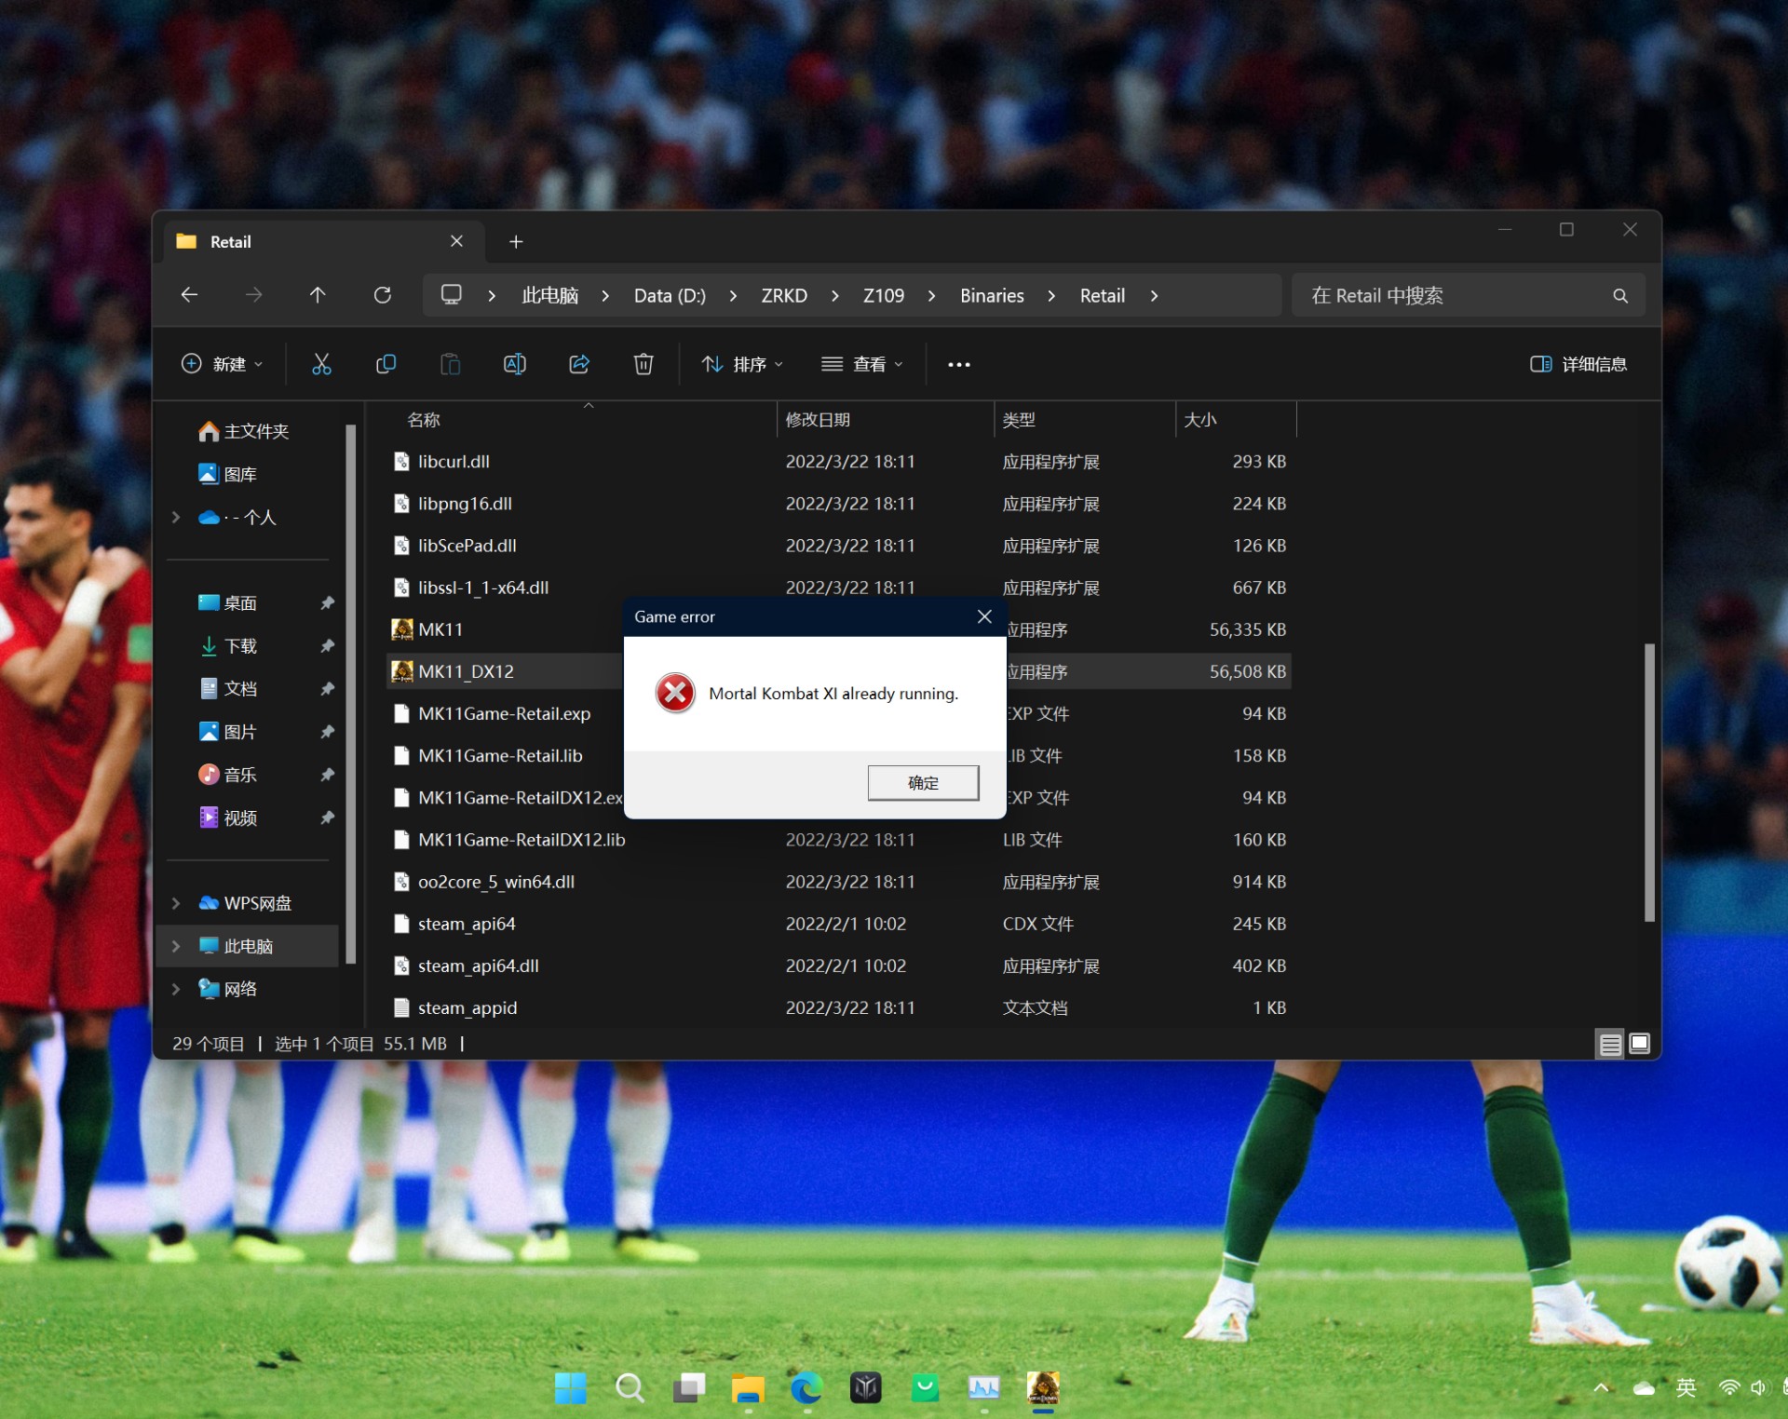Open 下载 in the sidebar
The image size is (1788, 1419).
point(228,646)
